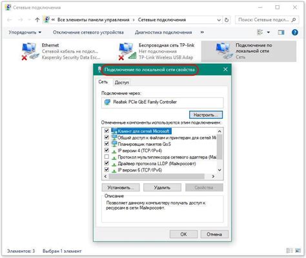The width and height of the screenshot is (306, 258).
Task: Expand address bar history dropdown
Action: pyautogui.click(x=219, y=20)
